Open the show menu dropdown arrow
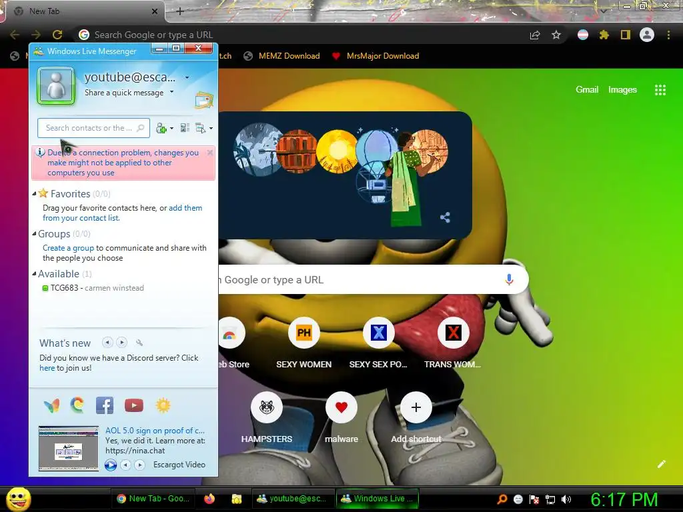Screen dimensions: 683x512 click(211, 129)
